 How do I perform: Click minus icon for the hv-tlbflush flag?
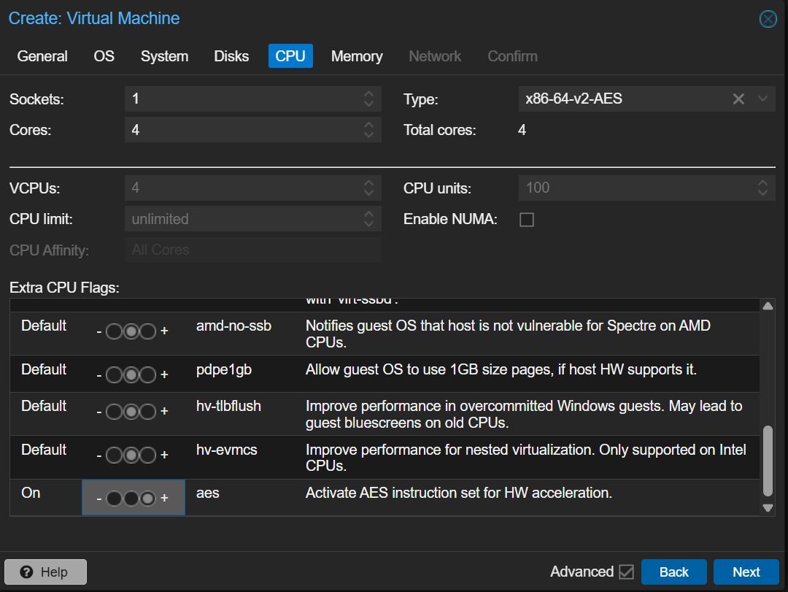click(x=99, y=412)
